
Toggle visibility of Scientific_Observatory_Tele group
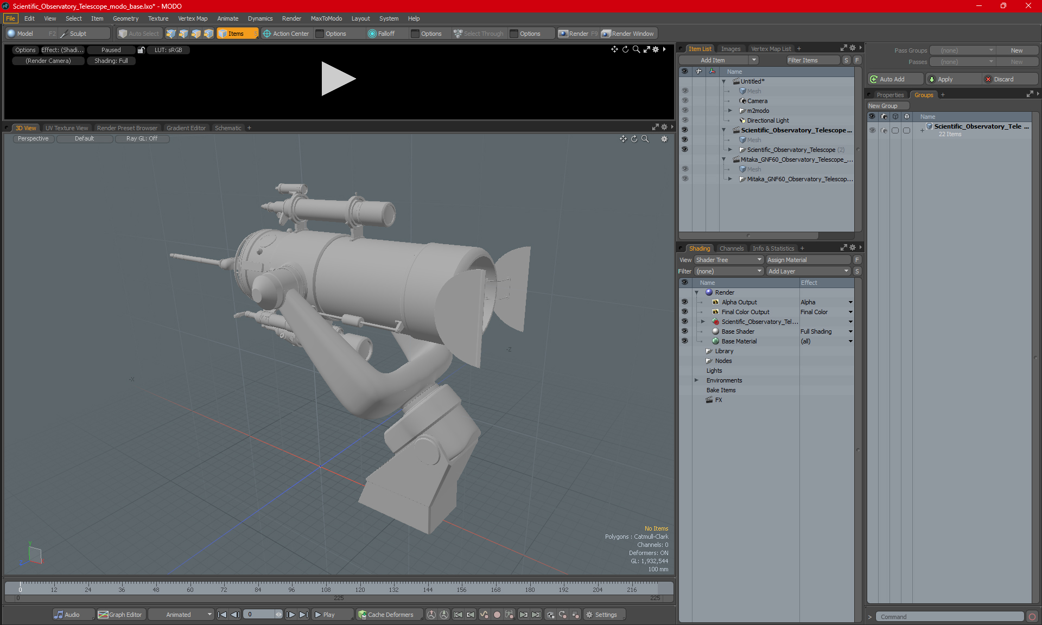tap(873, 130)
